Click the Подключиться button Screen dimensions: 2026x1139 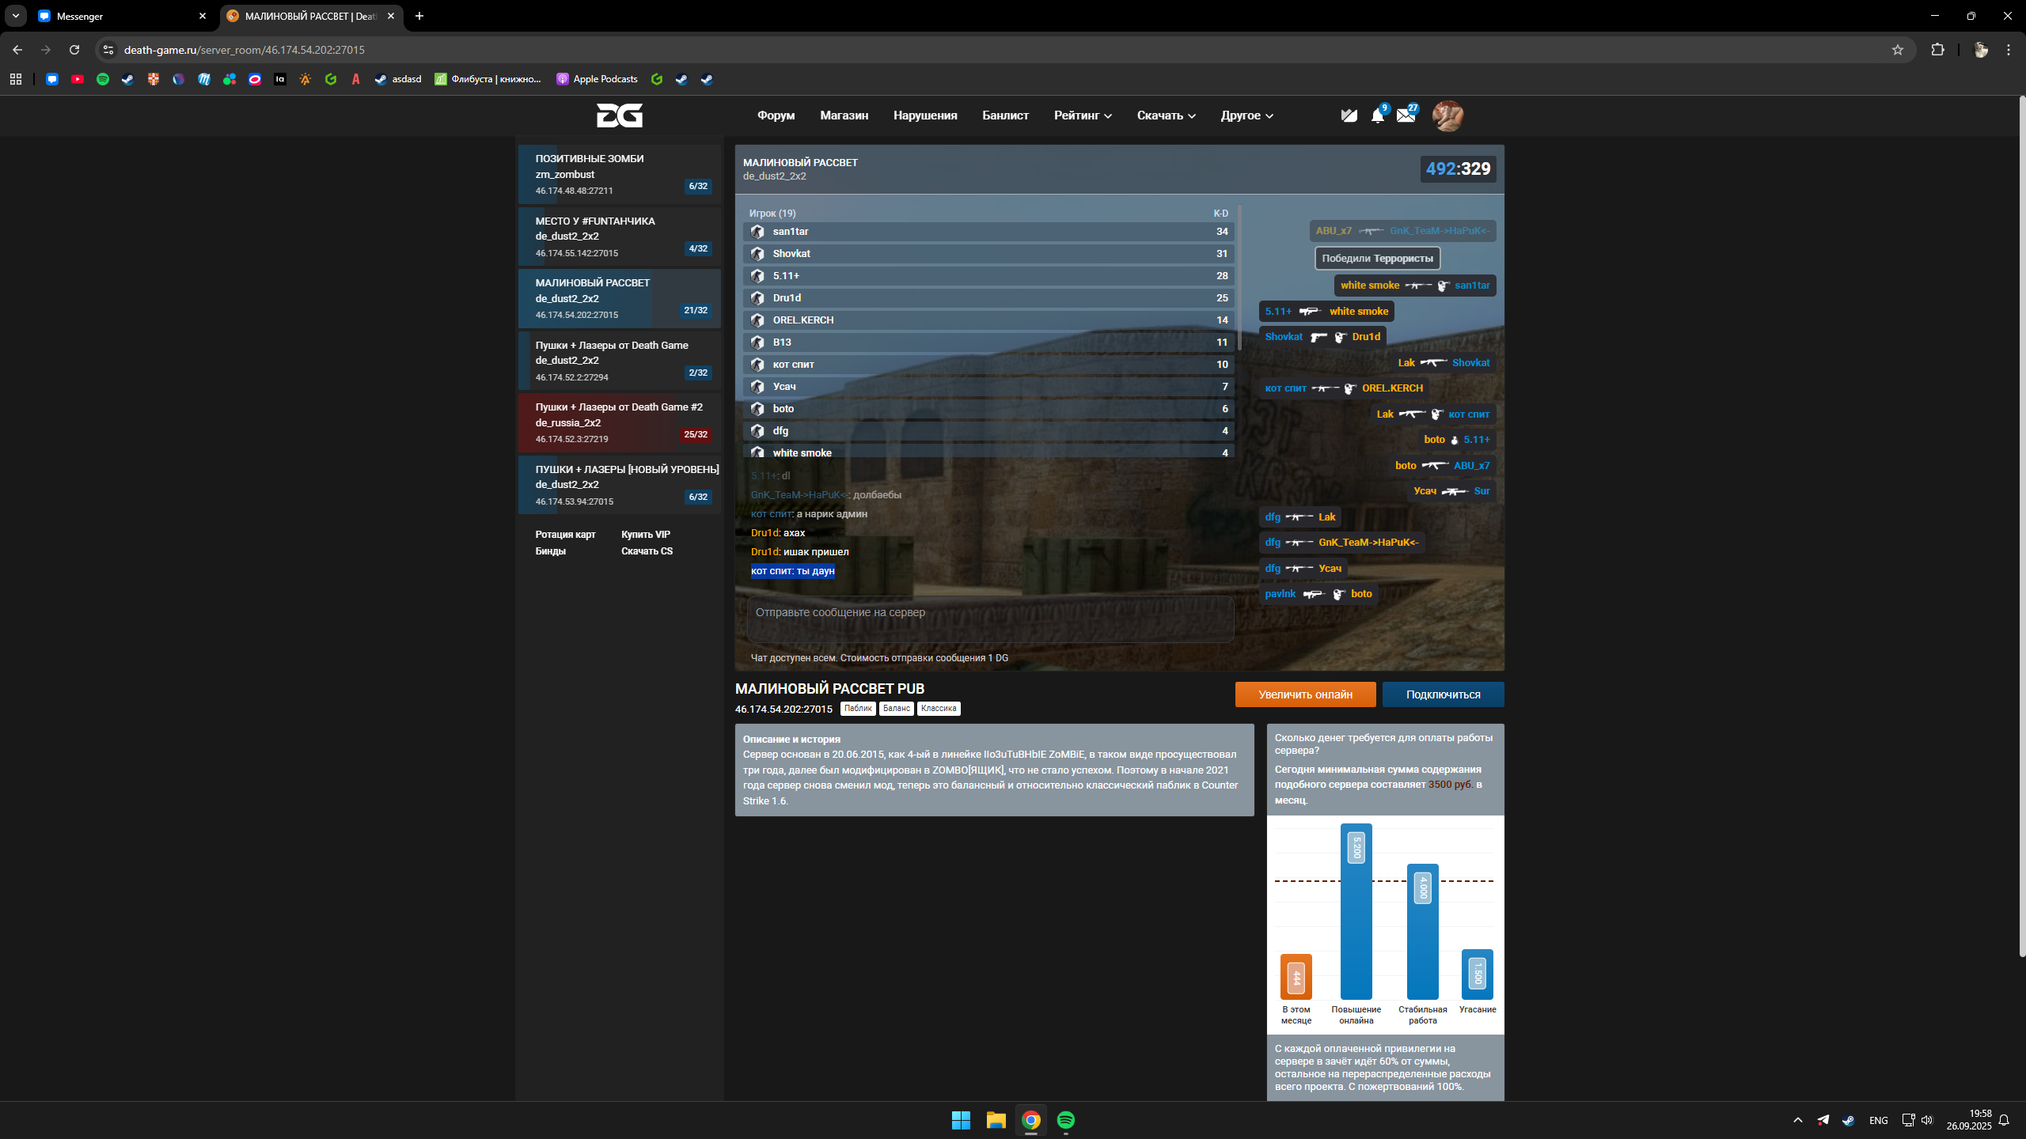pos(1443,694)
